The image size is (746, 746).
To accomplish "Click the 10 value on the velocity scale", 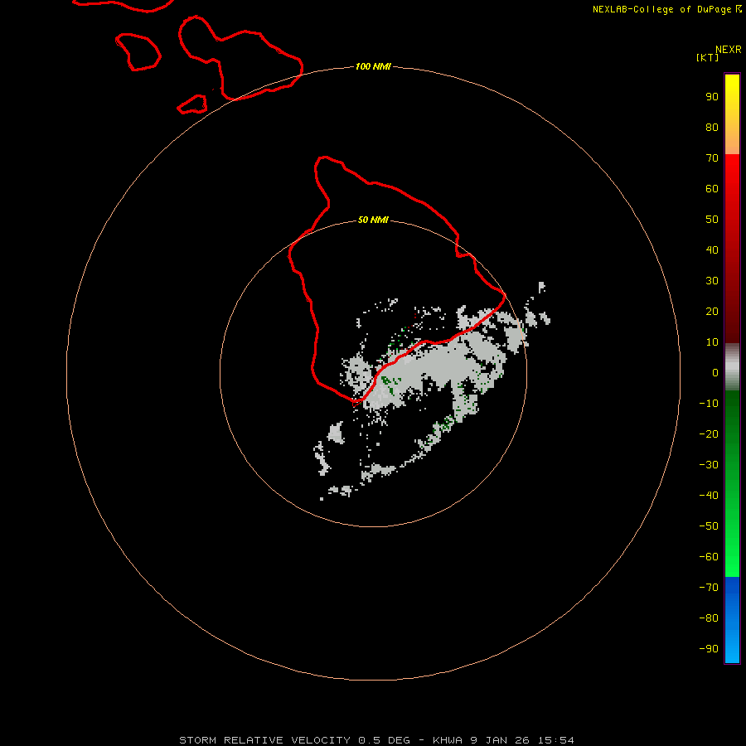I will click(x=712, y=342).
